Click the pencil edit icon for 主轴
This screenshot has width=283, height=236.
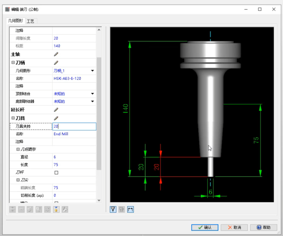pyautogui.click(x=56, y=54)
